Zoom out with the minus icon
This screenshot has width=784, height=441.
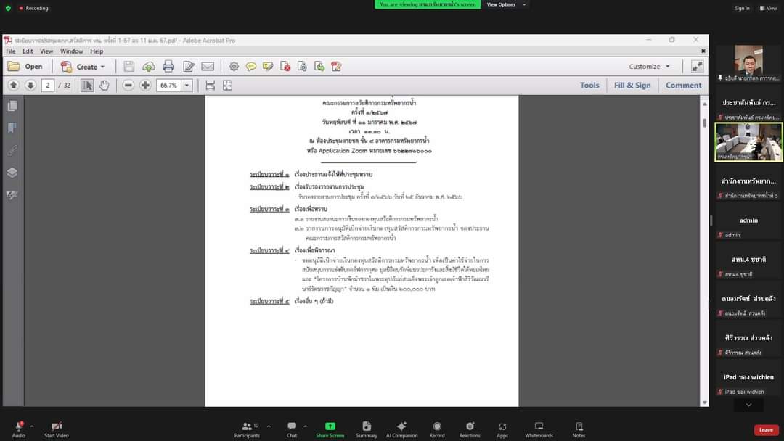pyautogui.click(x=128, y=86)
